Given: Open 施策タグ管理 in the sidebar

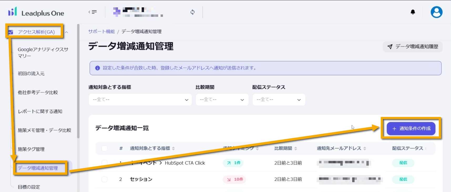Looking at the screenshot, I should [31, 149].
